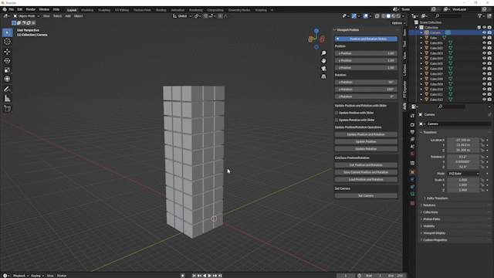
Task: Toggle lock for Location X
Action: 482,140
